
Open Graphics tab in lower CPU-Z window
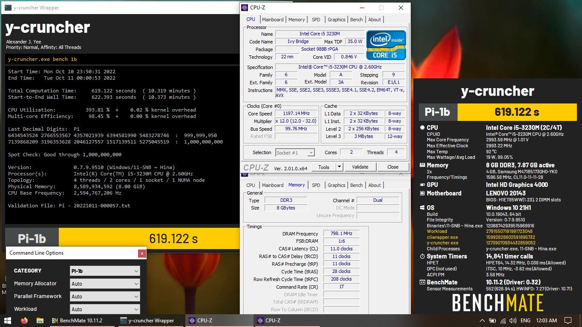click(336, 185)
